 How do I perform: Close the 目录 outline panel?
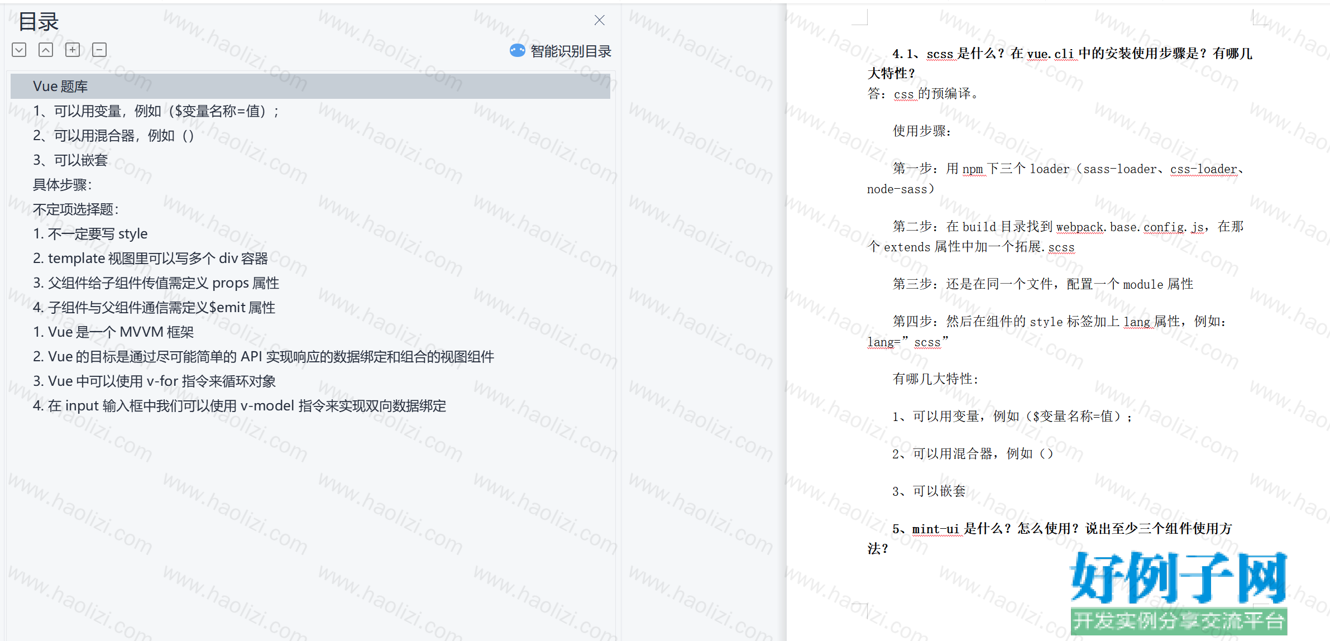point(600,21)
